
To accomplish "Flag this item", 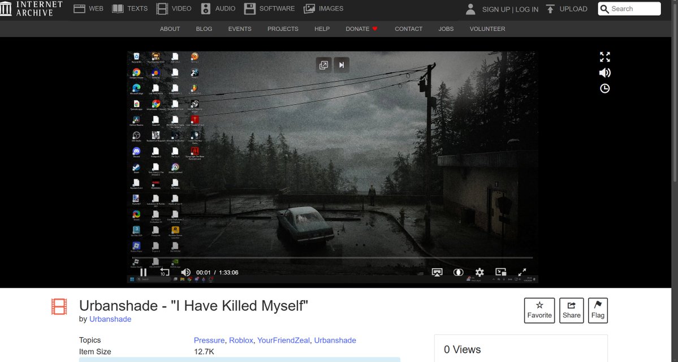I will tap(598, 311).
